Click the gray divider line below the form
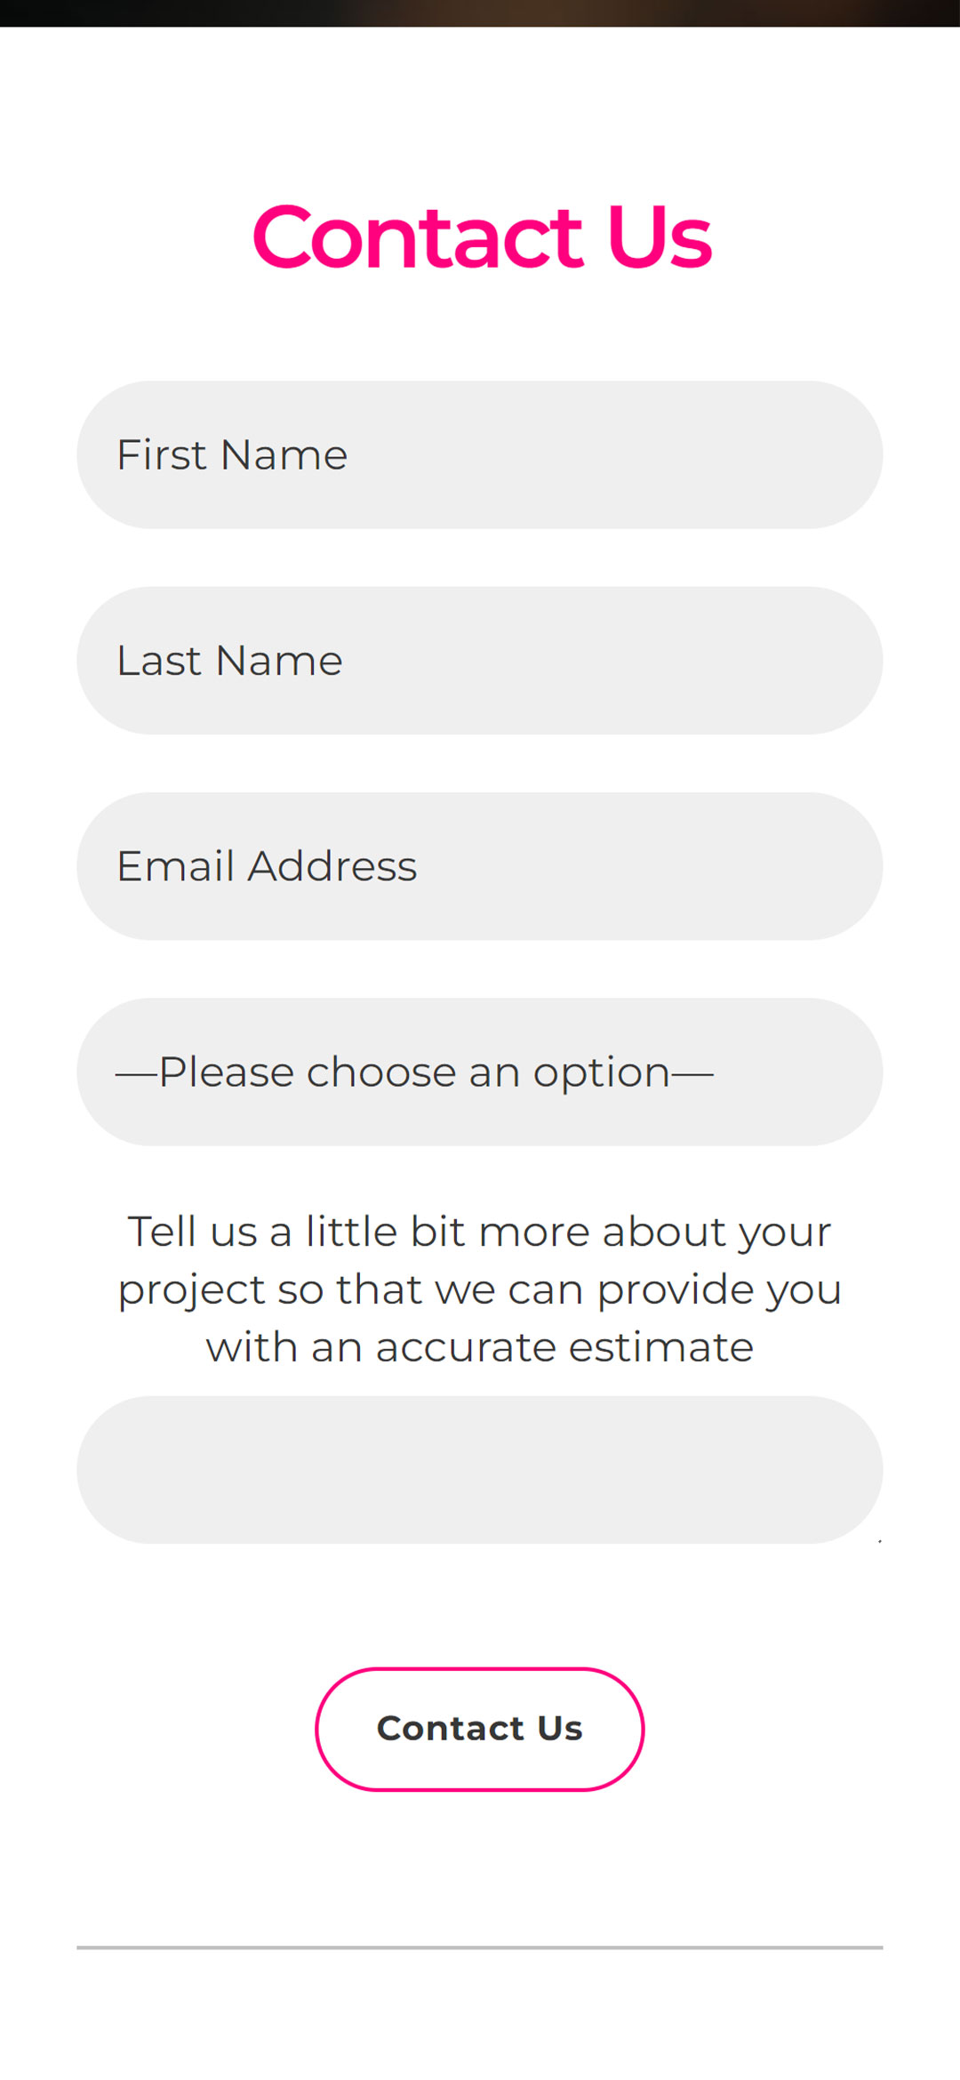This screenshot has height=2080, width=960. pyautogui.click(x=480, y=1947)
